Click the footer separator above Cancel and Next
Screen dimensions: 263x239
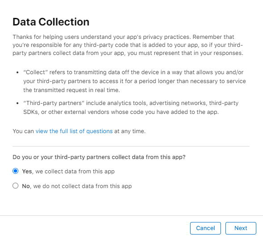tap(131, 216)
